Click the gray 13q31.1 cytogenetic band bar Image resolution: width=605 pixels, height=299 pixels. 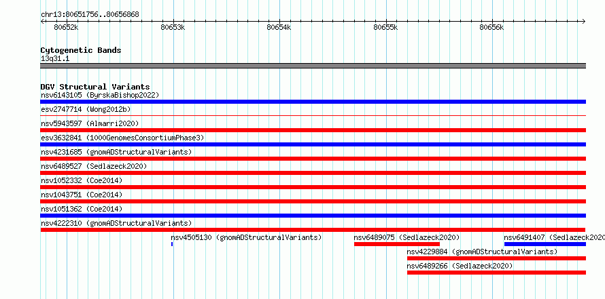click(x=313, y=66)
